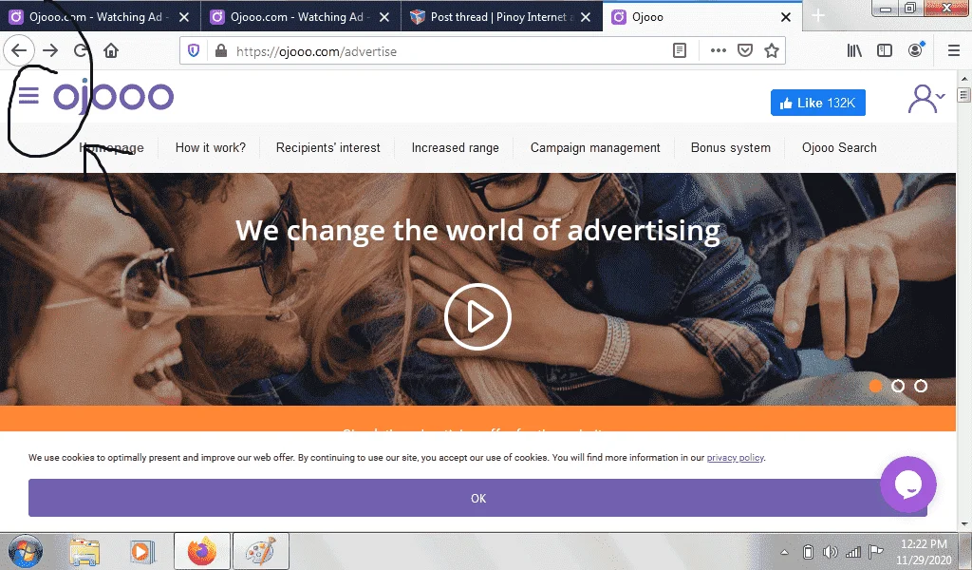Screen dimensions: 972x570
Task: Open volume control in system tray
Action: 830,552
